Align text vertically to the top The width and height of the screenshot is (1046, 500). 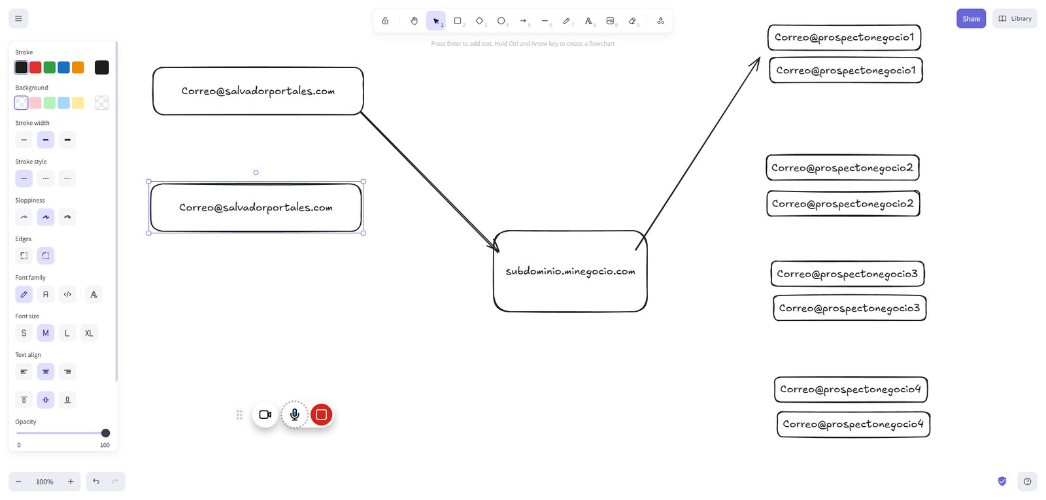(24, 399)
